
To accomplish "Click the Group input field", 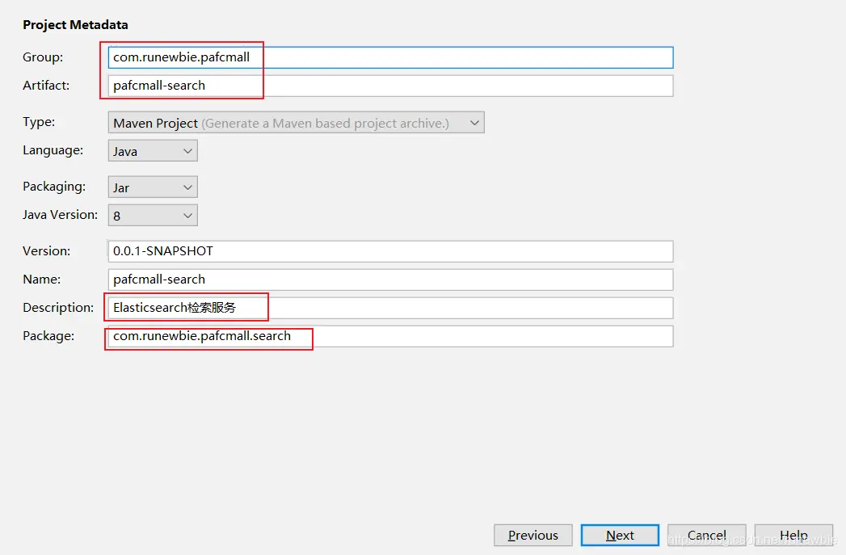I will coord(390,57).
